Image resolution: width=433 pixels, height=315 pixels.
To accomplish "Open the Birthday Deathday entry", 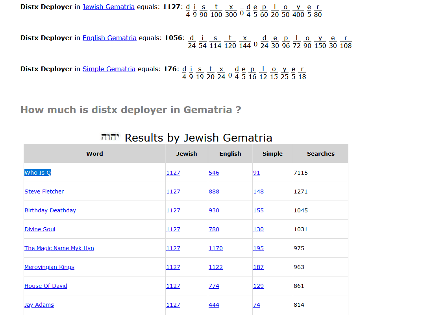I will pos(50,210).
